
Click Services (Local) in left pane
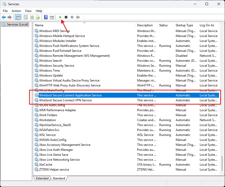pos(15,24)
